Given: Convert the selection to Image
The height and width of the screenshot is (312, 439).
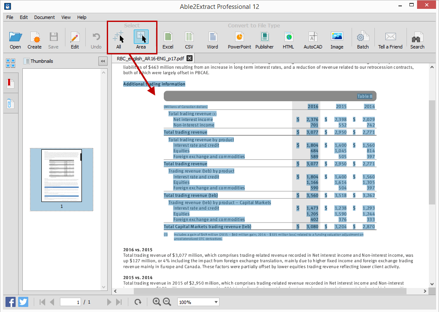Looking at the screenshot, I should click(337, 37).
